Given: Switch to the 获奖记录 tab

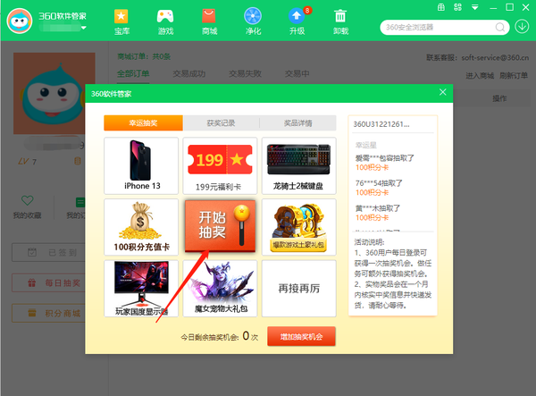Looking at the screenshot, I should (221, 122).
